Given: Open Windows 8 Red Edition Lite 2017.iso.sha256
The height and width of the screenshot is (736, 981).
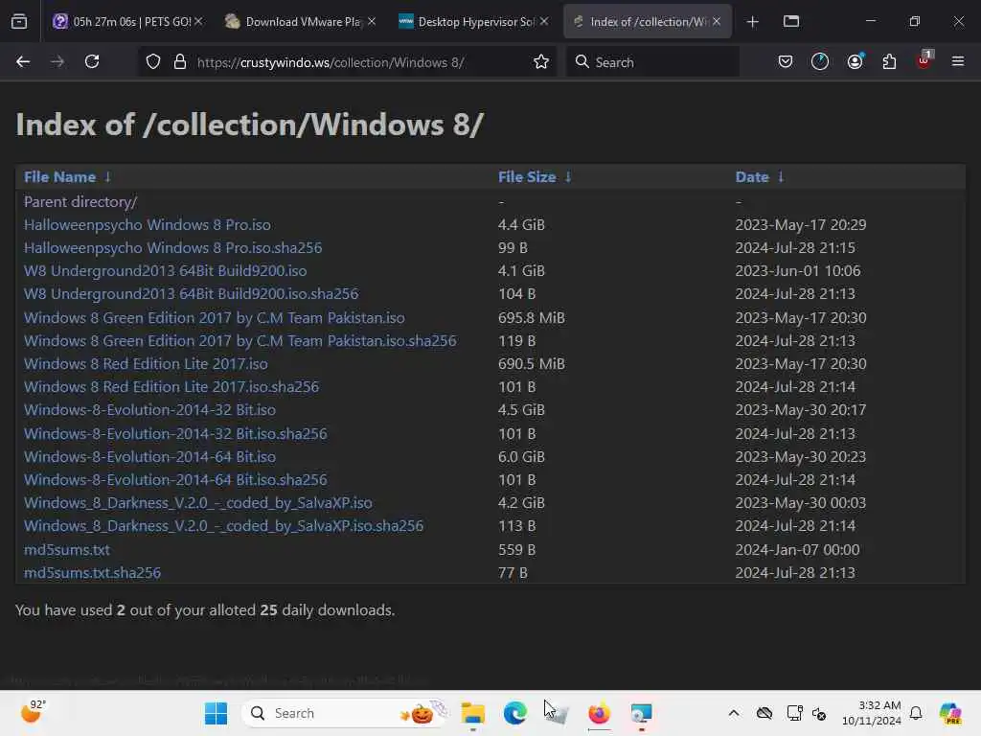Looking at the screenshot, I should (171, 387).
